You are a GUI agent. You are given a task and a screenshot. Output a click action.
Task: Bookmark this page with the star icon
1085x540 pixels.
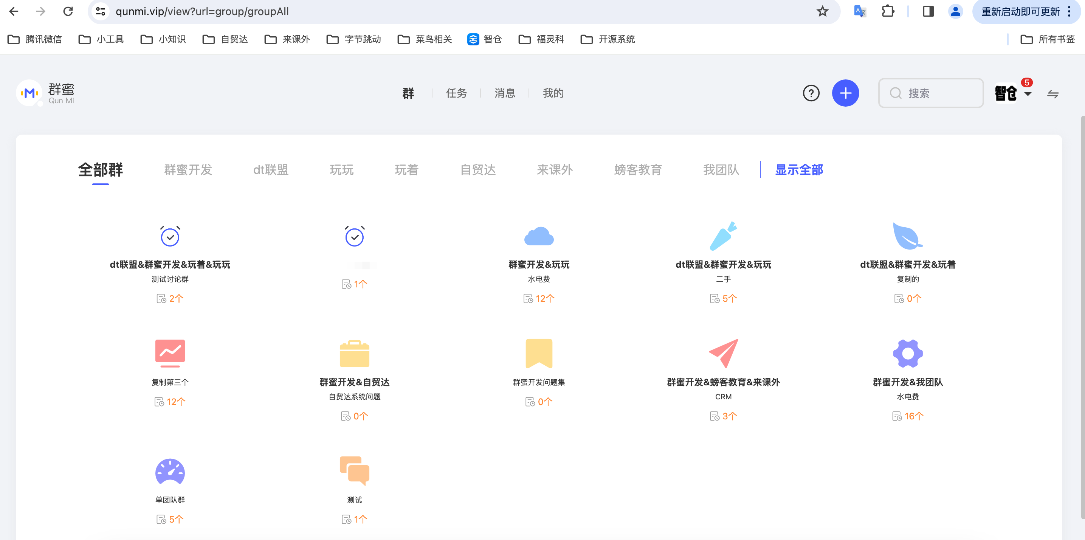[822, 11]
